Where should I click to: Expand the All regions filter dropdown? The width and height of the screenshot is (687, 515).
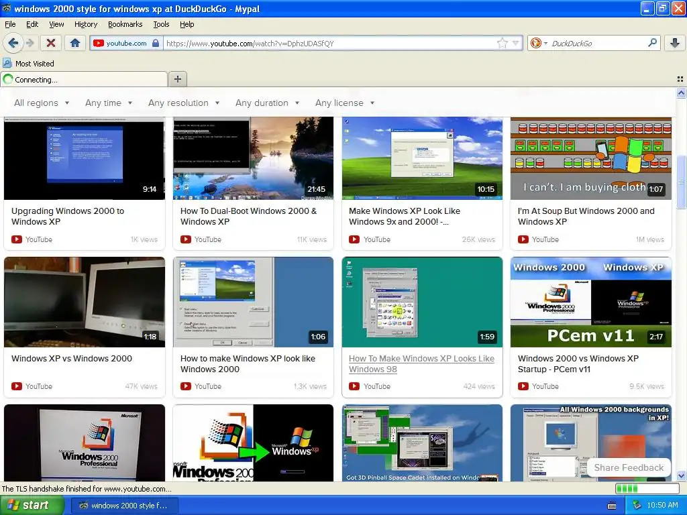42,103
